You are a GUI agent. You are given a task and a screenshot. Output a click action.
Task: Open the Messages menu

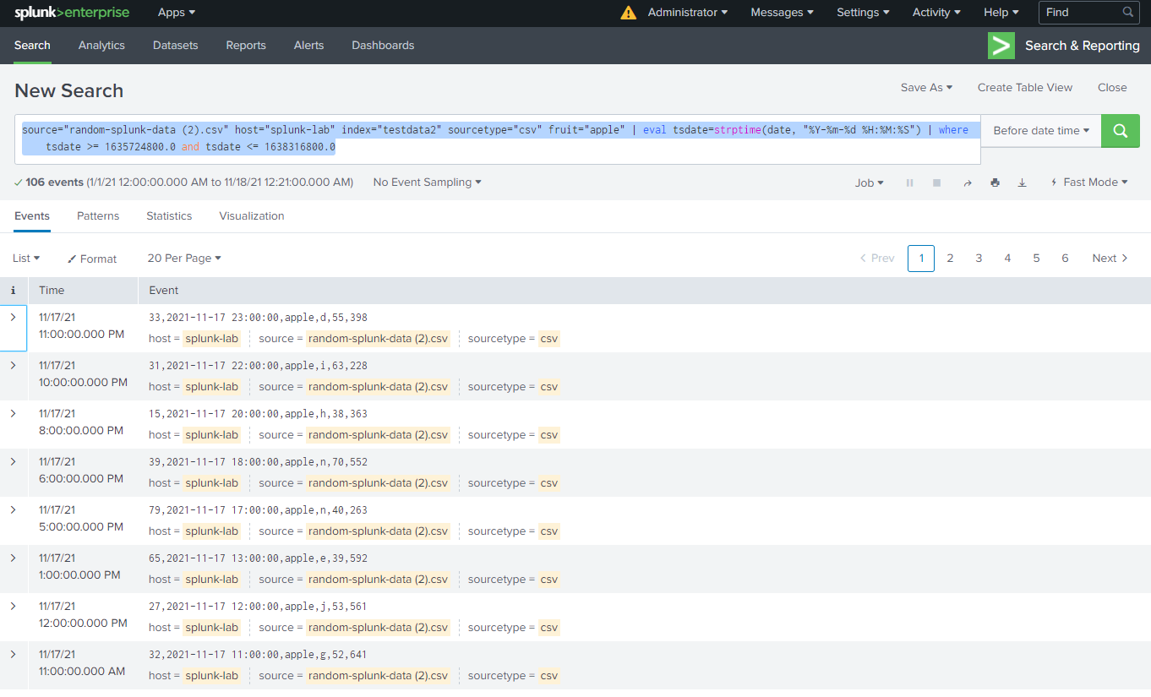pyautogui.click(x=783, y=13)
